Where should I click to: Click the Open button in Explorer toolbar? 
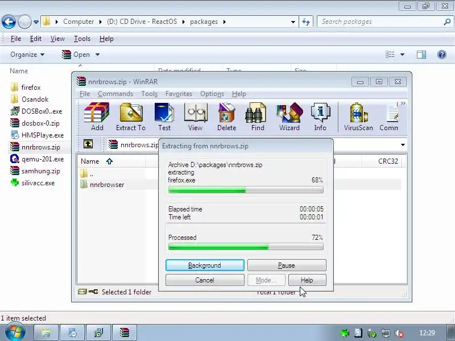[x=76, y=55]
